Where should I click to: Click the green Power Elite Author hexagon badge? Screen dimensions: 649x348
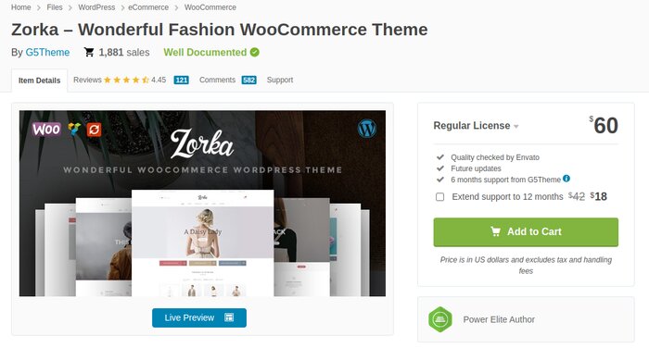[x=440, y=319]
